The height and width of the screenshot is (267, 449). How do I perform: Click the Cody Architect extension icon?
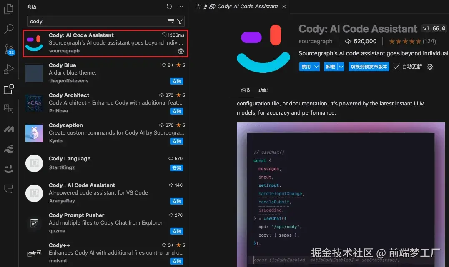click(34, 103)
